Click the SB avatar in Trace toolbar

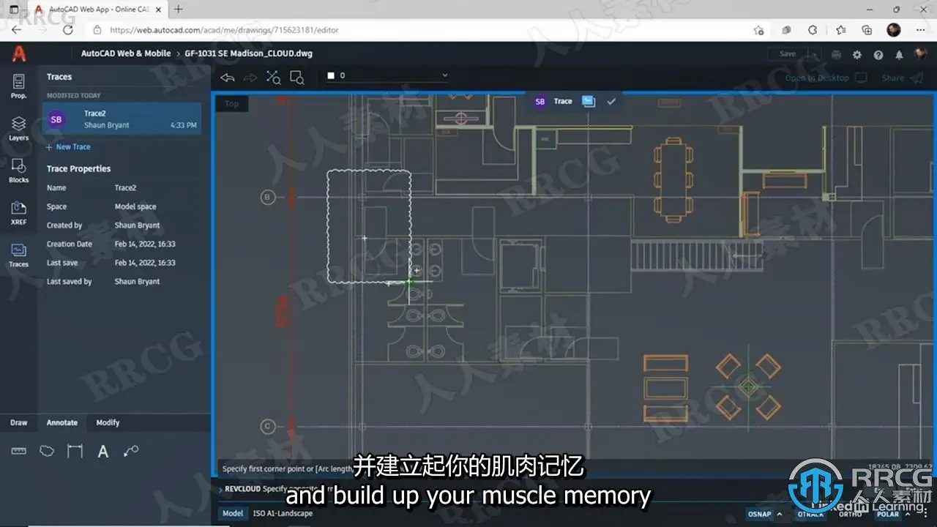(x=540, y=102)
